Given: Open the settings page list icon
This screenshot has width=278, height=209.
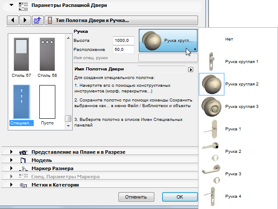Looking at the screenshot, I should pos(38,20).
